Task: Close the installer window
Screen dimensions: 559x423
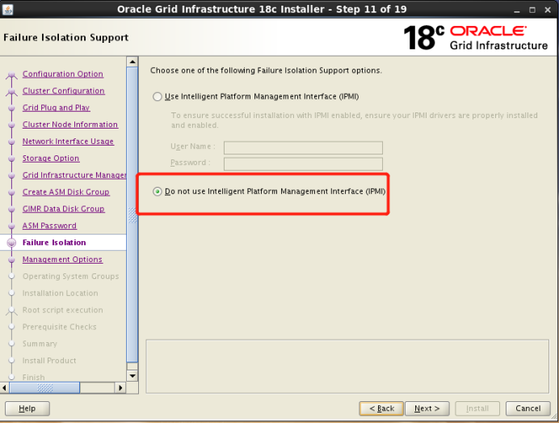Action: (x=548, y=10)
